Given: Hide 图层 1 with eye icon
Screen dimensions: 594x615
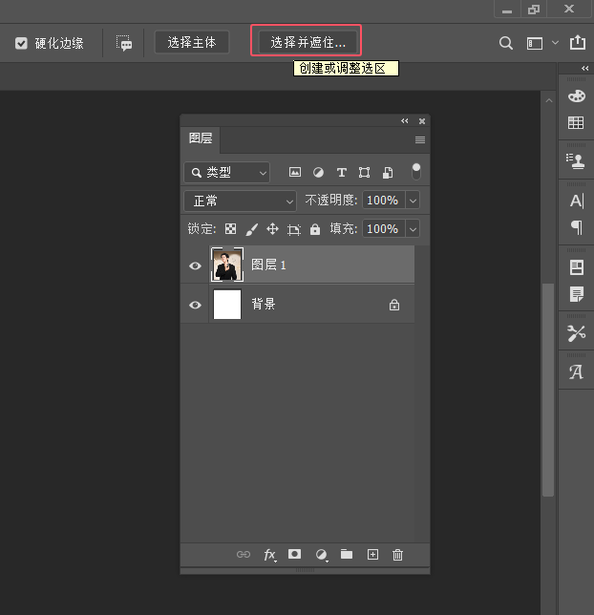Looking at the screenshot, I should (195, 265).
